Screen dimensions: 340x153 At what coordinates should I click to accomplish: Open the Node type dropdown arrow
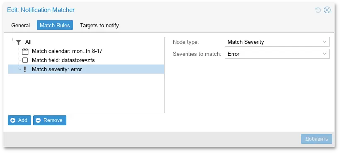click(324, 42)
